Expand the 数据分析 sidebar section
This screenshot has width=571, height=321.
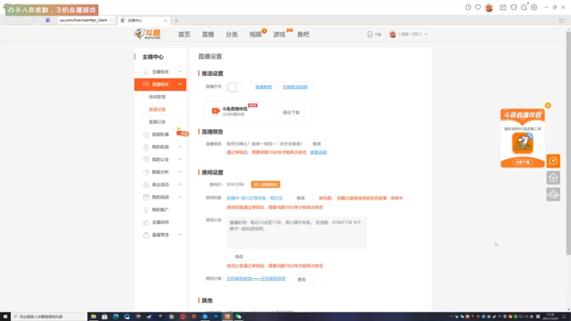pyautogui.click(x=180, y=172)
